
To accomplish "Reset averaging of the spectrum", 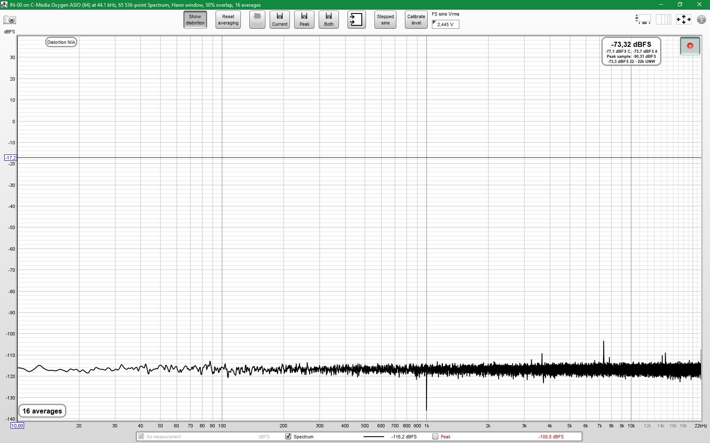I will coord(228,20).
